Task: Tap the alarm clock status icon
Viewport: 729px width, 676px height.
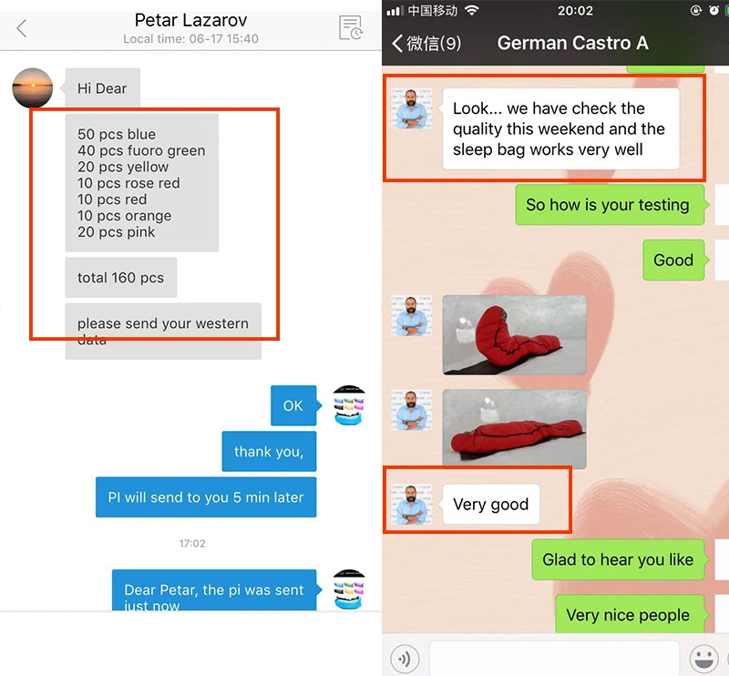Action: tap(714, 10)
